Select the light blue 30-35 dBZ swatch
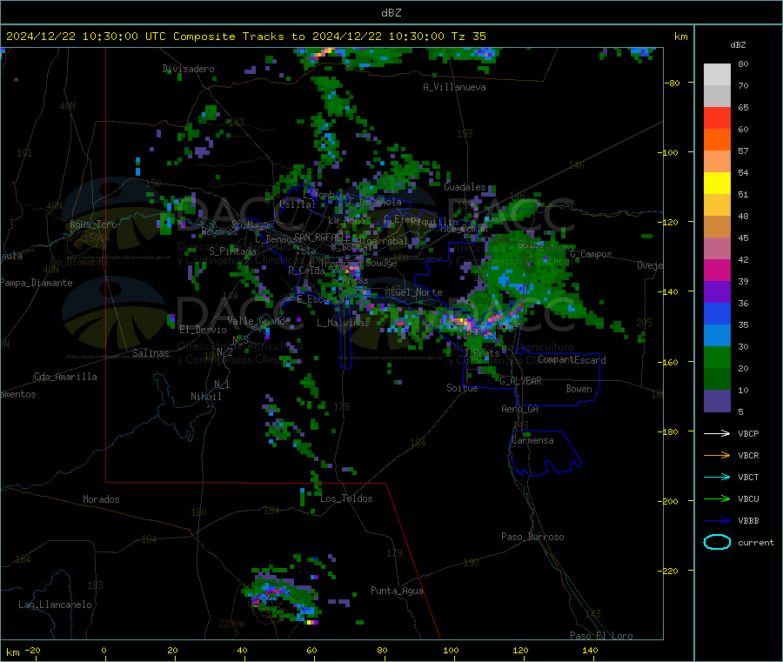The width and height of the screenshot is (783, 662). click(717, 336)
